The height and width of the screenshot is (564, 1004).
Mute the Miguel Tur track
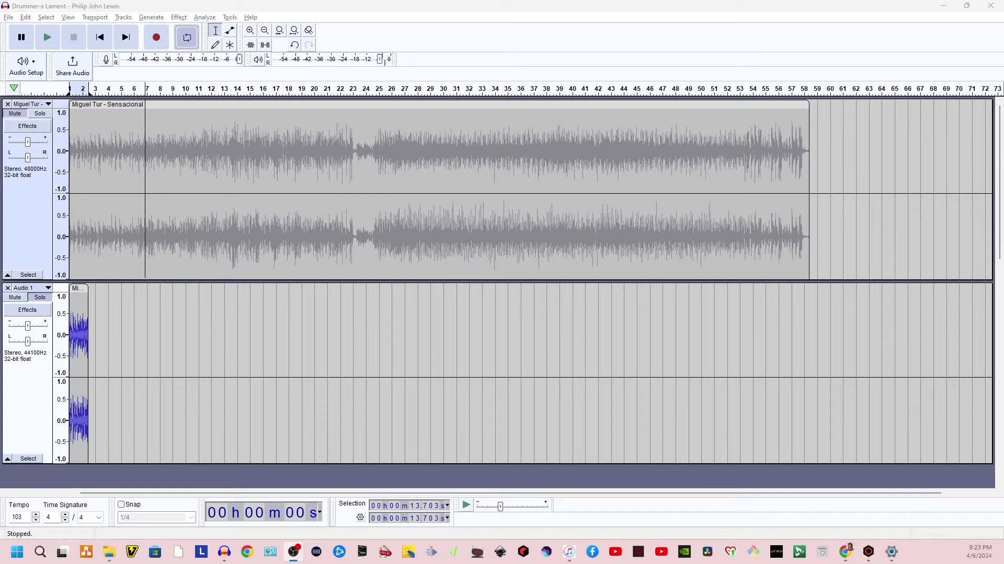pyautogui.click(x=14, y=113)
